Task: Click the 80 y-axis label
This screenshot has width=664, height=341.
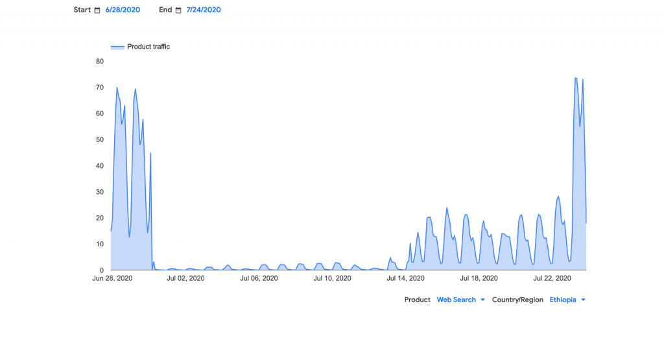Action: (x=100, y=62)
